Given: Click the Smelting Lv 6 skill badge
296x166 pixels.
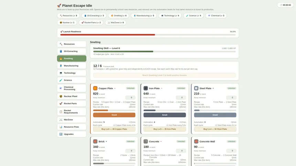Looking at the screenshot, I should click(x=118, y=16).
